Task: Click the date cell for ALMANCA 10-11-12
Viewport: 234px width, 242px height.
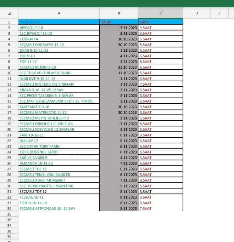Action: point(119,163)
